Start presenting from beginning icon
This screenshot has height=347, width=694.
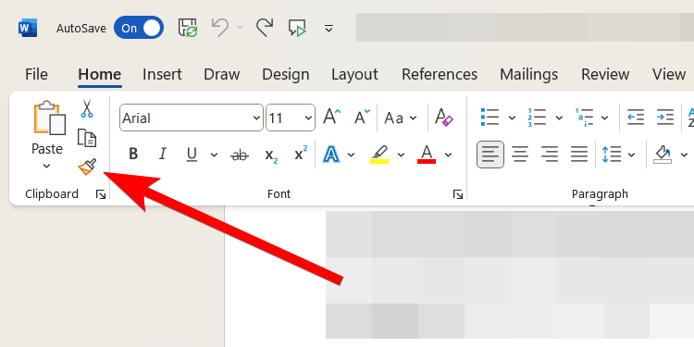[297, 28]
